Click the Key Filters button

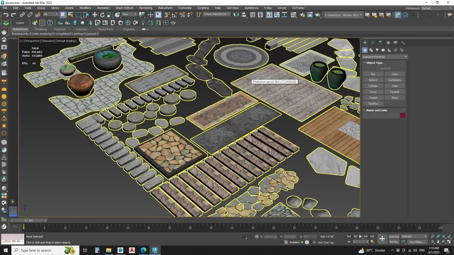[x=417, y=242]
